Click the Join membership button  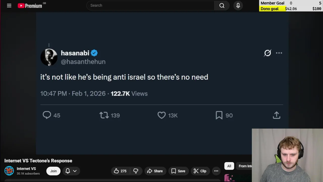[53, 171]
